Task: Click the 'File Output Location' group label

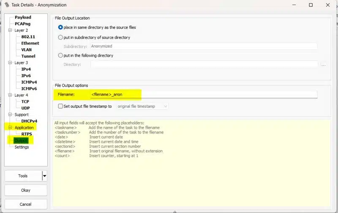Action: tap(72, 18)
